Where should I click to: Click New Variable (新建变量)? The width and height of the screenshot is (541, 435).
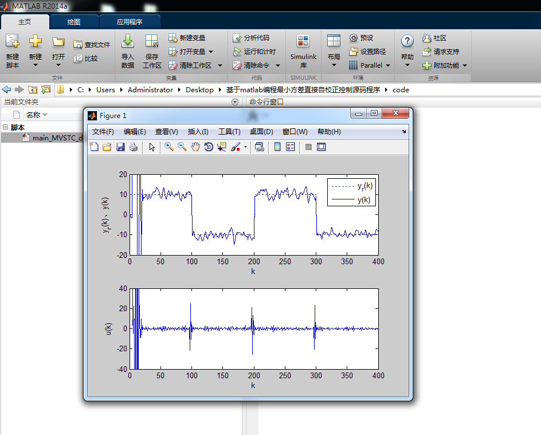point(187,38)
